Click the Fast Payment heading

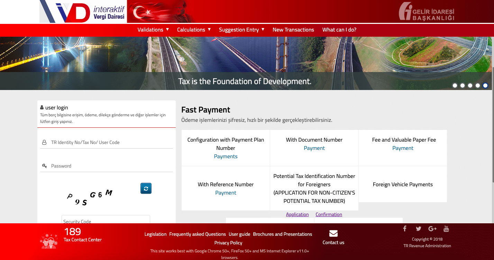coord(206,110)
